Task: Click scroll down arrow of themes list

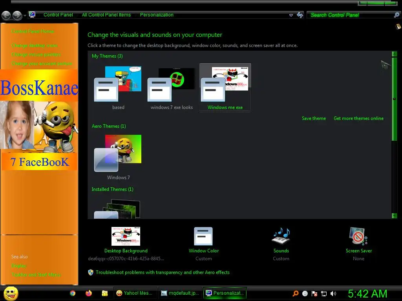Action: click(x=394, y=216)
